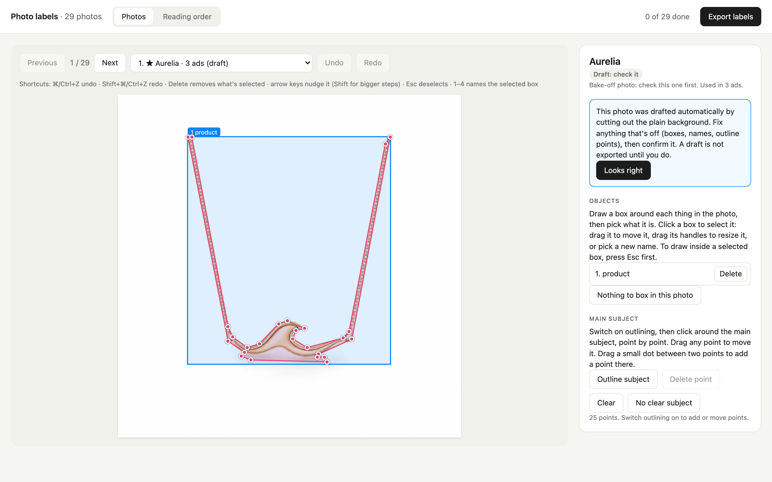Click the Delete point button
The width and height of the screenshot is (772, 482).
coord(691,379)
